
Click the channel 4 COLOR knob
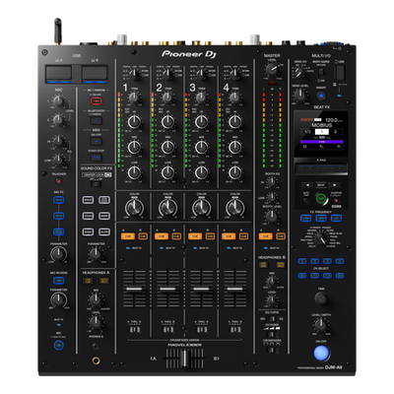[x=234, y=208]
